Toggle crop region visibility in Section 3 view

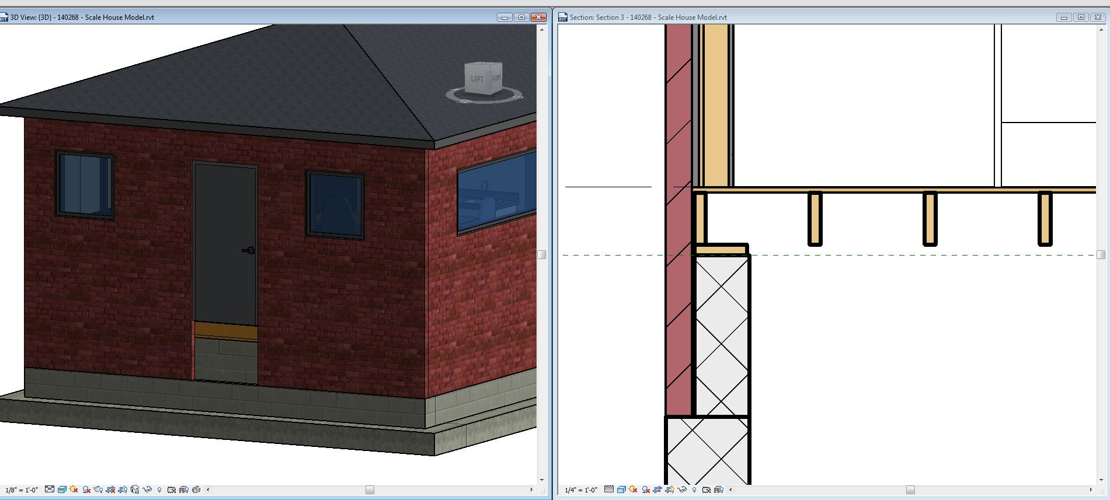[x=670, y=489]
